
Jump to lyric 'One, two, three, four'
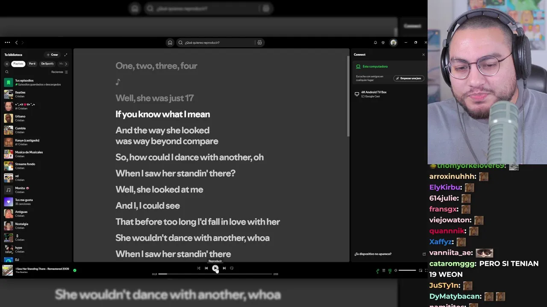pos(156,66)
